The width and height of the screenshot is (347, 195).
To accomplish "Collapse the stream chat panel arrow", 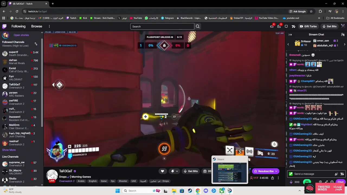I will pos(290,34).
